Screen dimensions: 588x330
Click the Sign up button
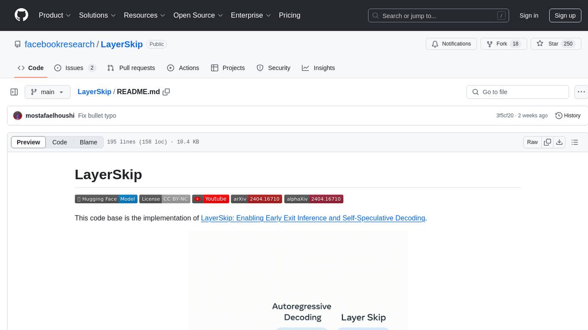click(x=565, y=16)
